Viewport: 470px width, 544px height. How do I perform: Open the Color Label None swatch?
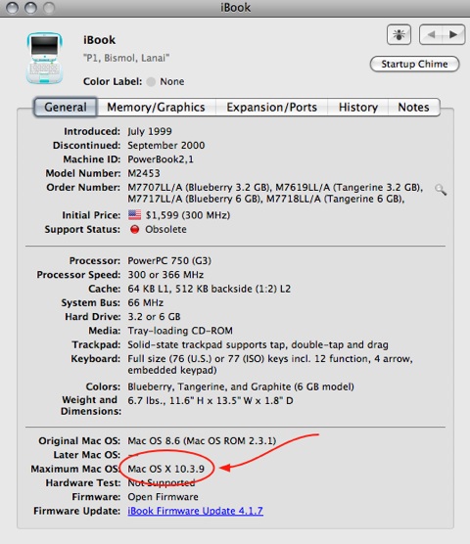click(x=151, y=82)
